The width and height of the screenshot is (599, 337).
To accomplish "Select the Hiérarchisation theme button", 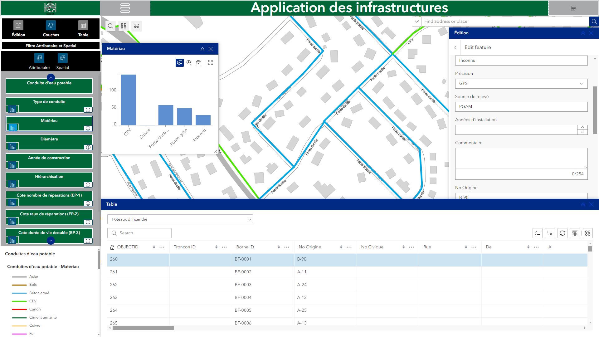I will 49,177.
